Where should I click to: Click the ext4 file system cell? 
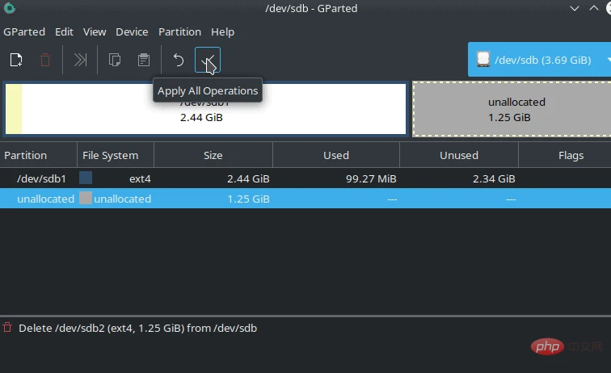coord(140,178)
